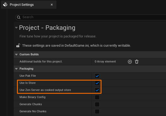Click the 0 Array element value

(x=105, y=61)
